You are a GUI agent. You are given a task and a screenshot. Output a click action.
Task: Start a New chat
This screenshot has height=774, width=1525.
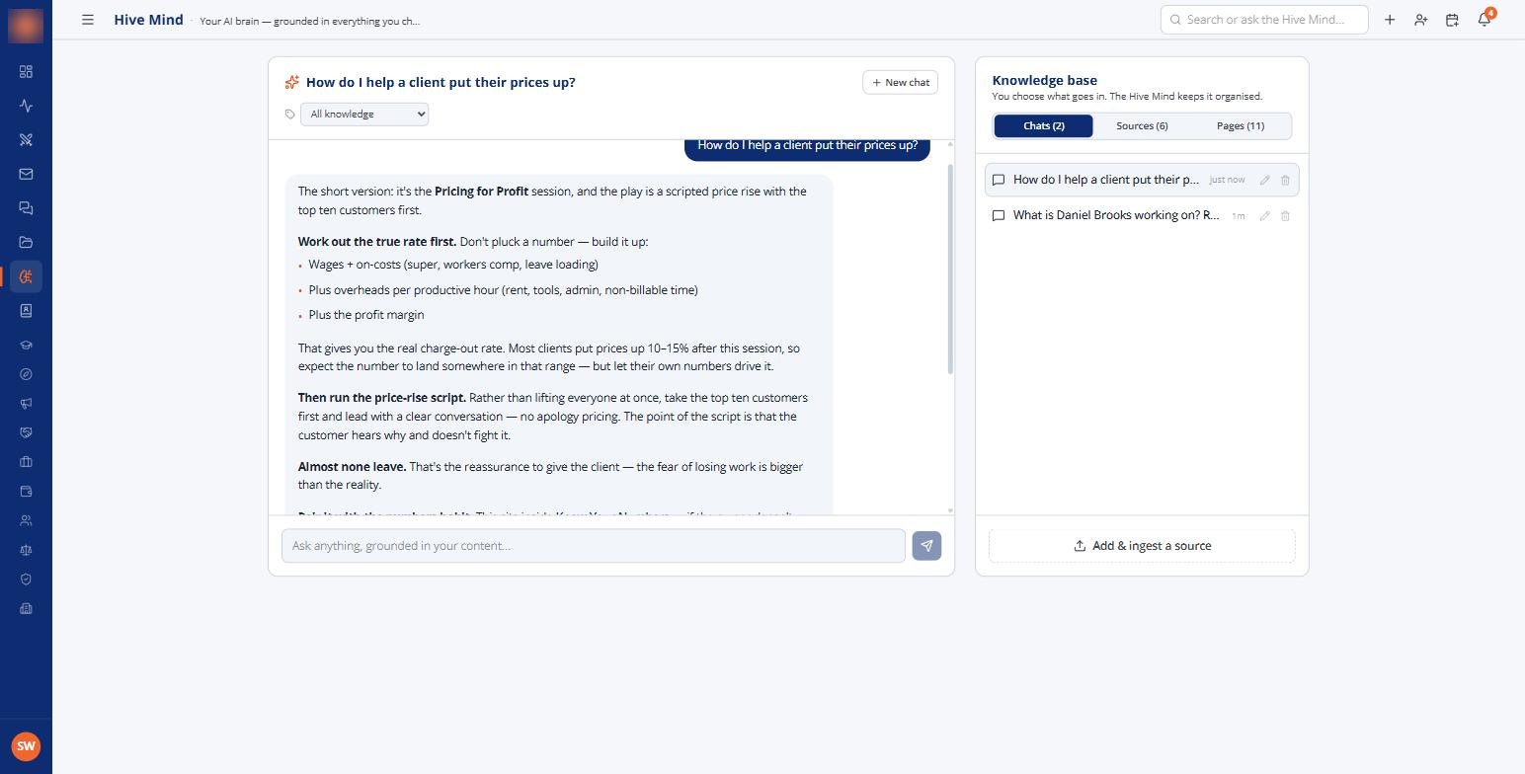pyautogui.click(x=900, y=83)
